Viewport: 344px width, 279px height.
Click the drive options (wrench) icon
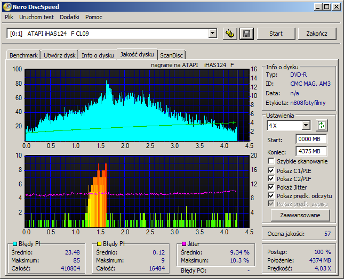(230, 34)
